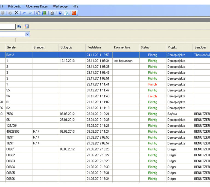The width and height of the screenshot is (210, 187).
Task: Select the C0601 device cell
Action: (19, 149)
